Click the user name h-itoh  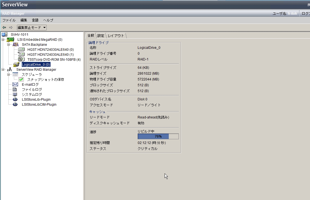coord(292,13)
